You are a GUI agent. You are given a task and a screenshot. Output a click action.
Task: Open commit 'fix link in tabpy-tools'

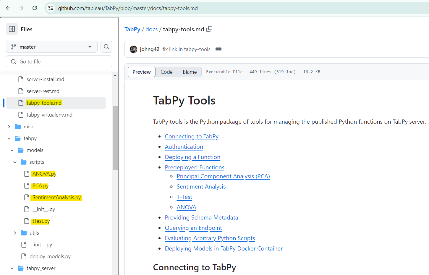click(x=187, y=49)
